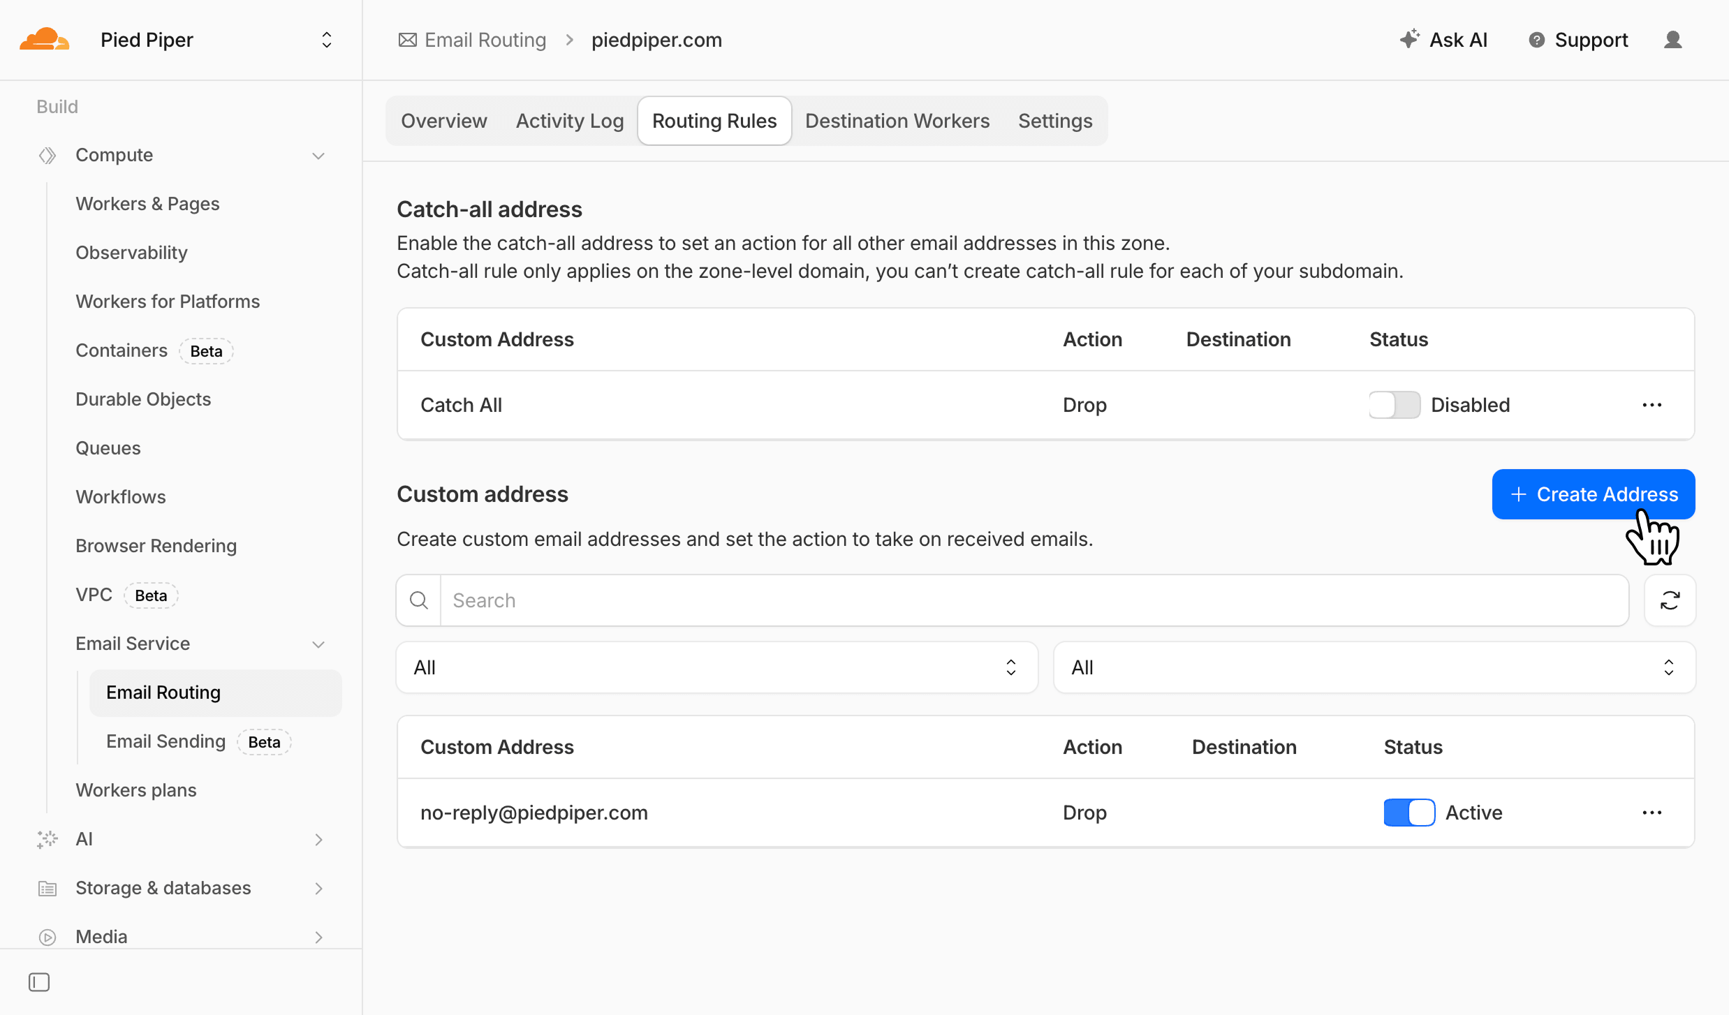This screenshot has height=1015, width=1729.
Task: Click the Ask AI sparkle icon
Action: tap(1409, 39)
